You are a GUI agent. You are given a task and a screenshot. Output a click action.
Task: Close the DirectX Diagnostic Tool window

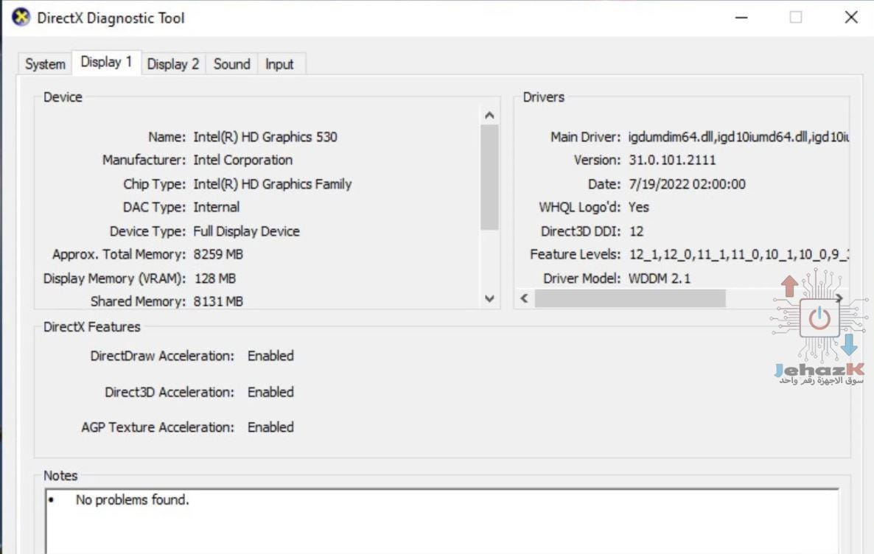point(850,17)
